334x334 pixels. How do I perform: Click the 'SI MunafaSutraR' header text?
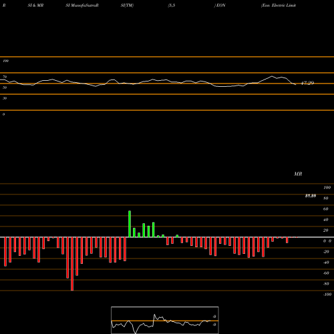click(82, 5)
